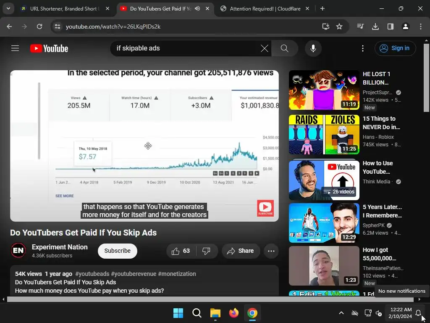This screenshot has width=430, height=323.
Task: Click the red subscribe watermark in video
Action: (265, 208)
